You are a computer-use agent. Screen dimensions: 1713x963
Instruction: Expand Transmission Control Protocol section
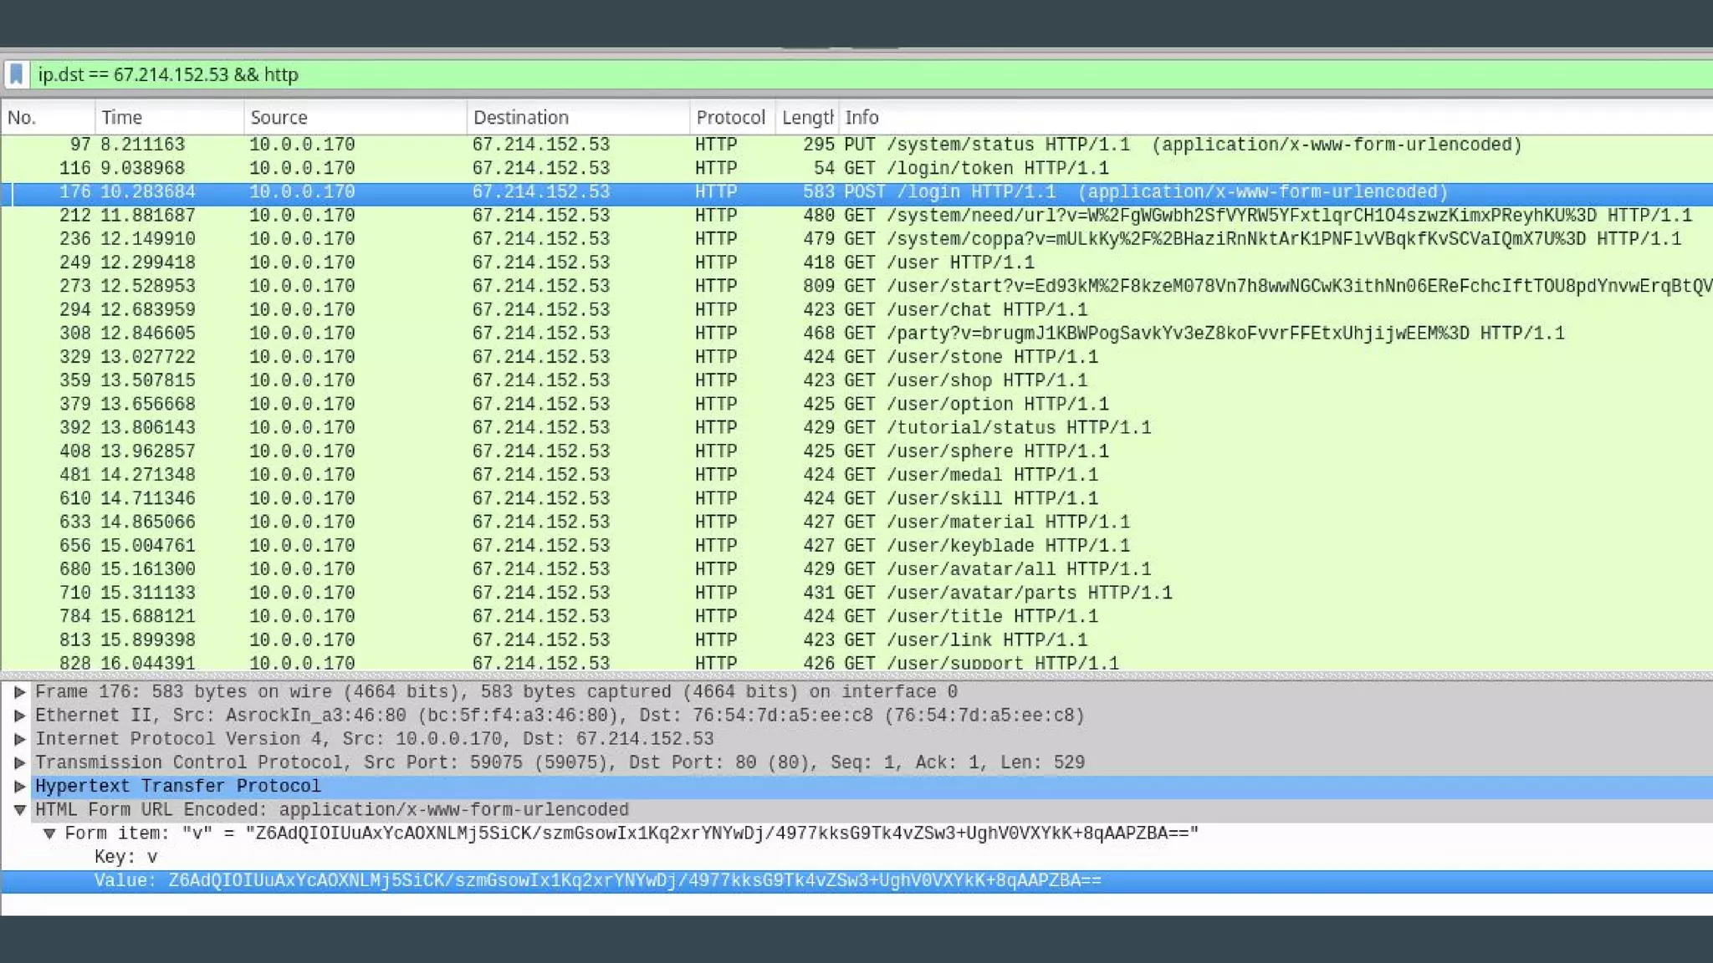click(x=19, y=762)
